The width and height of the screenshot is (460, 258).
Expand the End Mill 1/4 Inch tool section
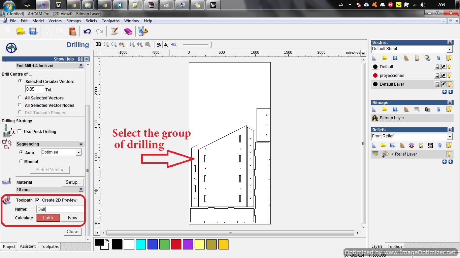81,66
